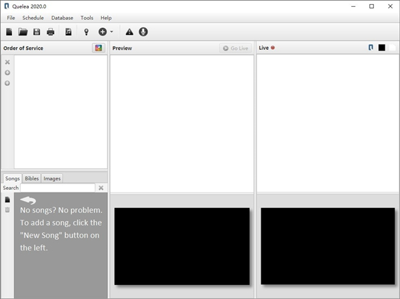Open a schedule with the folder icon
This screenshot has height=299, width=400.
pyautogui.click(x=23, y=32)
